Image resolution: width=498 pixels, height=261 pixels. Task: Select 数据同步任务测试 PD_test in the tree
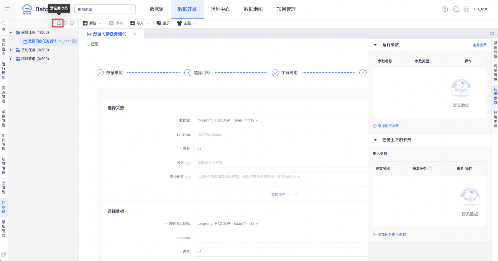click(49, 41)
